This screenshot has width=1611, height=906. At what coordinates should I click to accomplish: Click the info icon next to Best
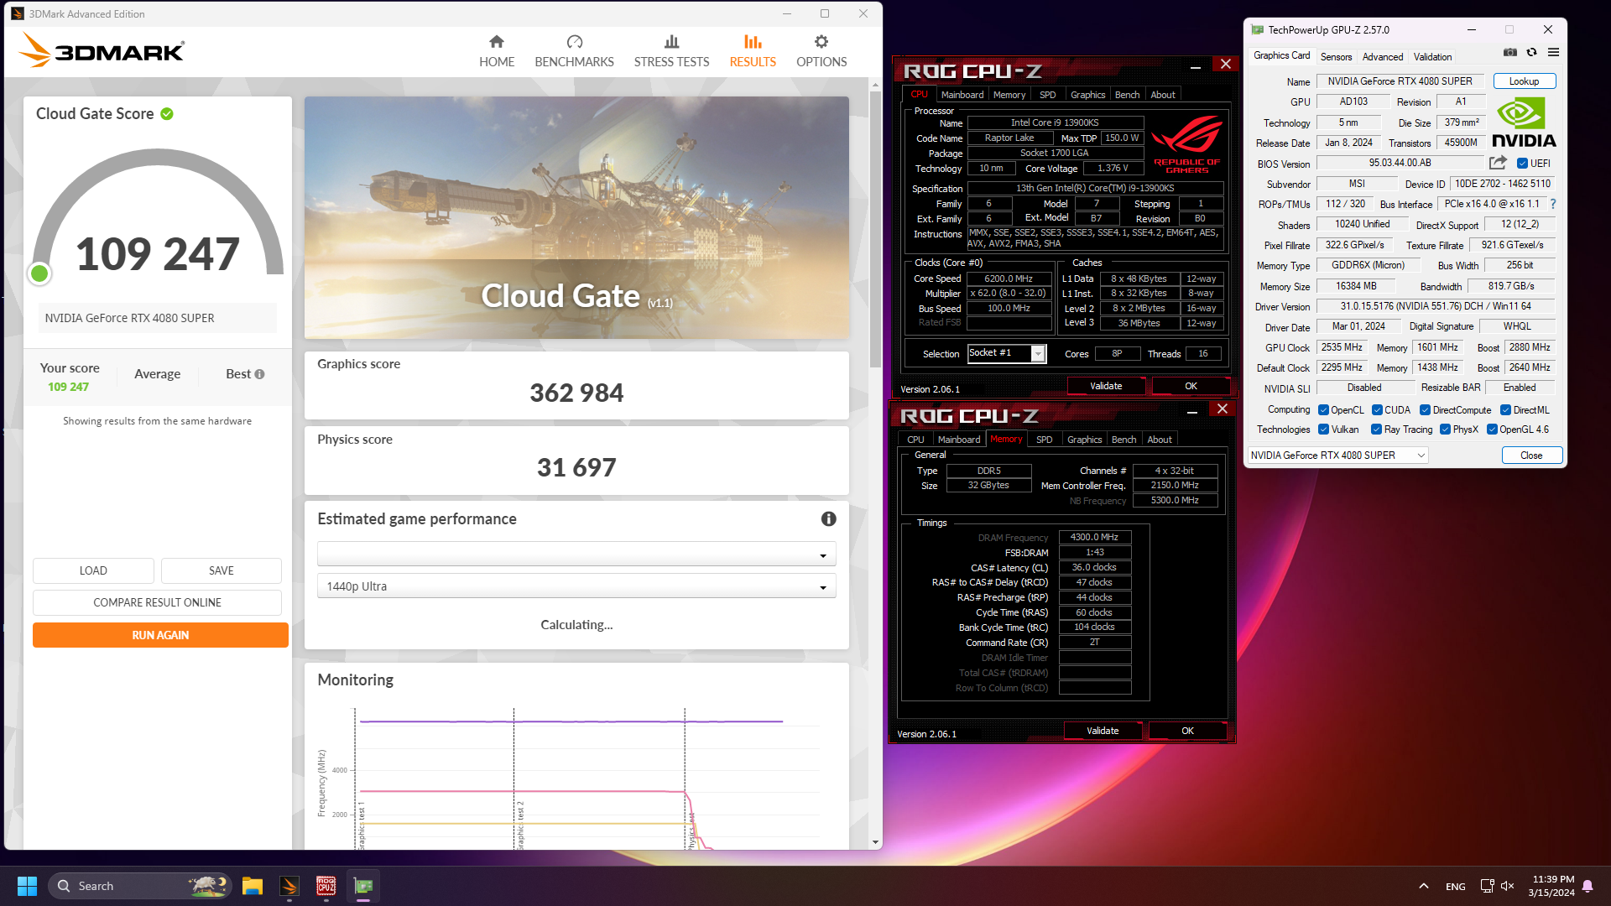tap(259, 374)
